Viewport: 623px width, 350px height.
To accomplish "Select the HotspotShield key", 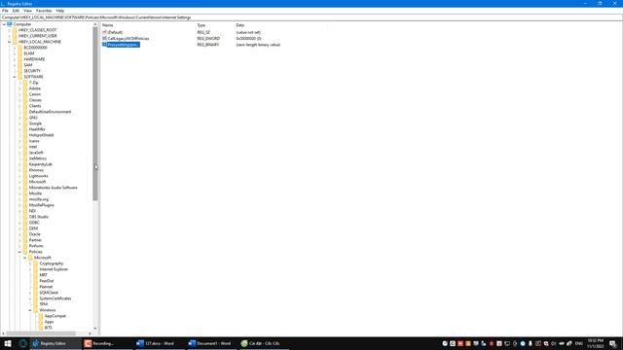I will 41,135.
